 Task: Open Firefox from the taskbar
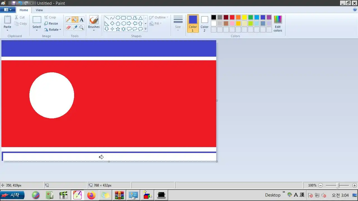[x=91, y=195]
